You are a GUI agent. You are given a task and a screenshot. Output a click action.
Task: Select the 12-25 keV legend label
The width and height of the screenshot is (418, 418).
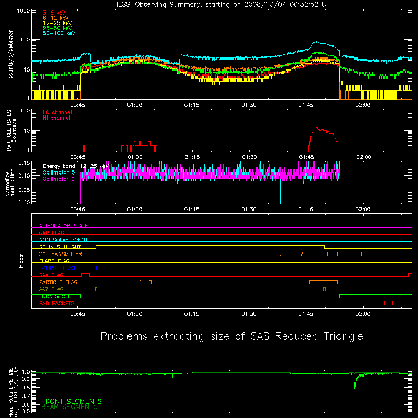57,23
